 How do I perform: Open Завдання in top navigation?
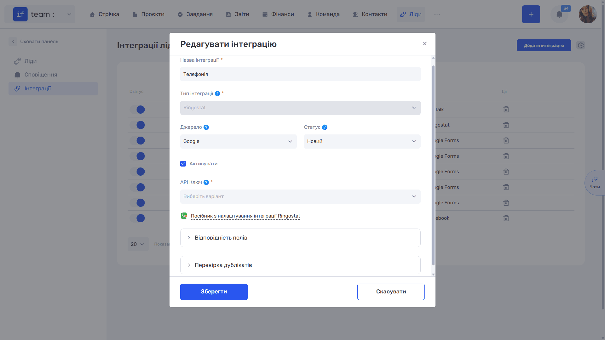[x=195, y=14]
